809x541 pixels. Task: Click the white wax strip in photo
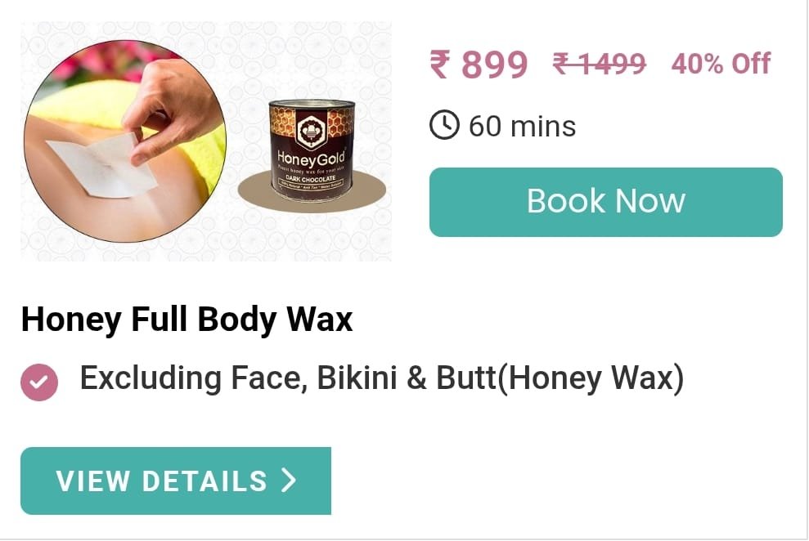(101, 163)
